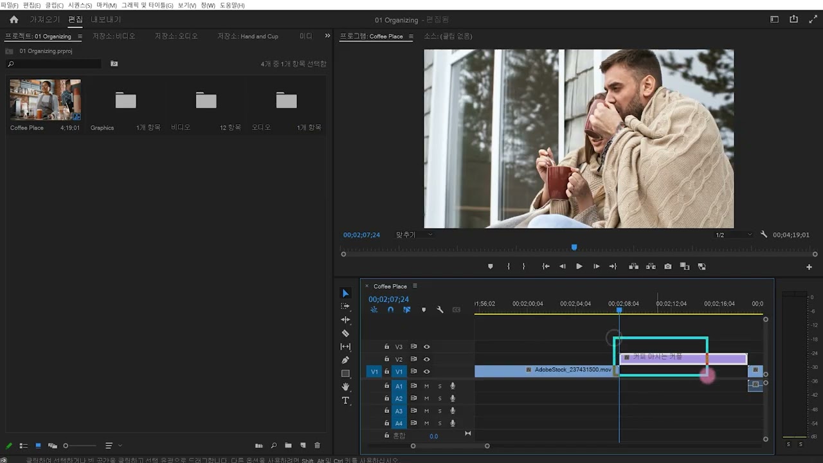Toggle lock on track V3
The image size is (823, 463).
[x=386, y=347]
